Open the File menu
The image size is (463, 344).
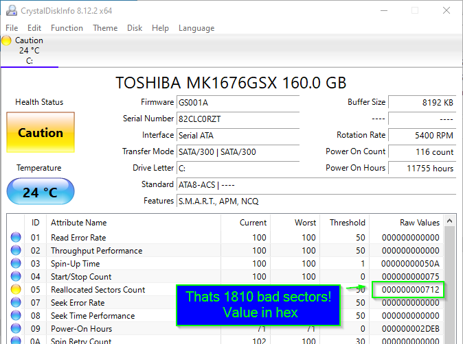point(12,28)
